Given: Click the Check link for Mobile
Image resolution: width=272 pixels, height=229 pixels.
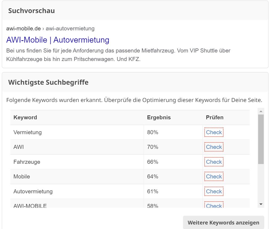Looking at the screenshot, I should (214, 177).
